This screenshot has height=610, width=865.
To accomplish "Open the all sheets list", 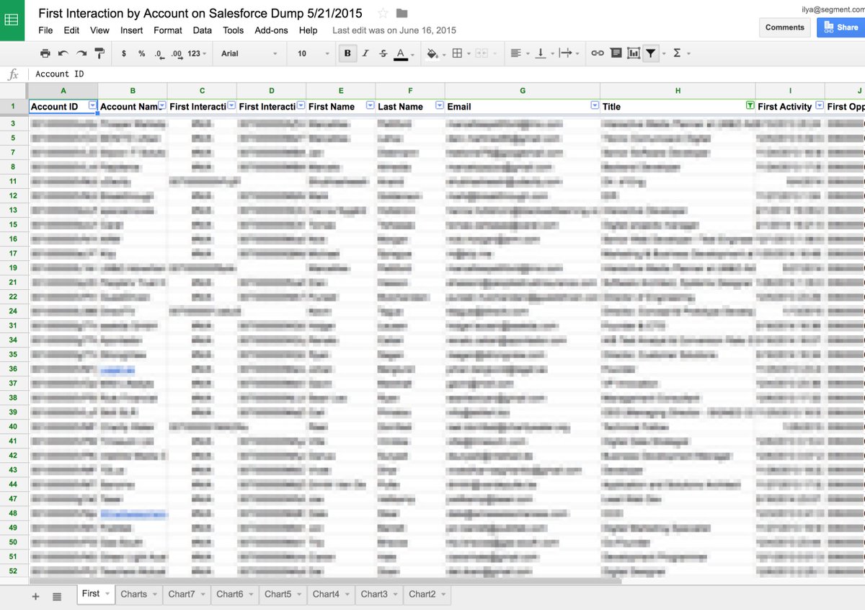I will coord(57,596).
